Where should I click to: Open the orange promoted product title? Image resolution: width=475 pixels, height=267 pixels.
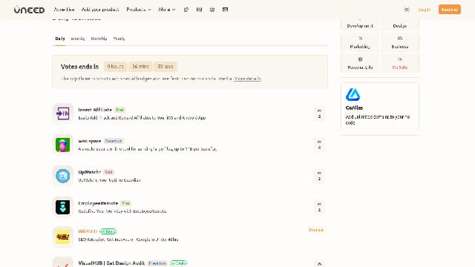(88, 231)
